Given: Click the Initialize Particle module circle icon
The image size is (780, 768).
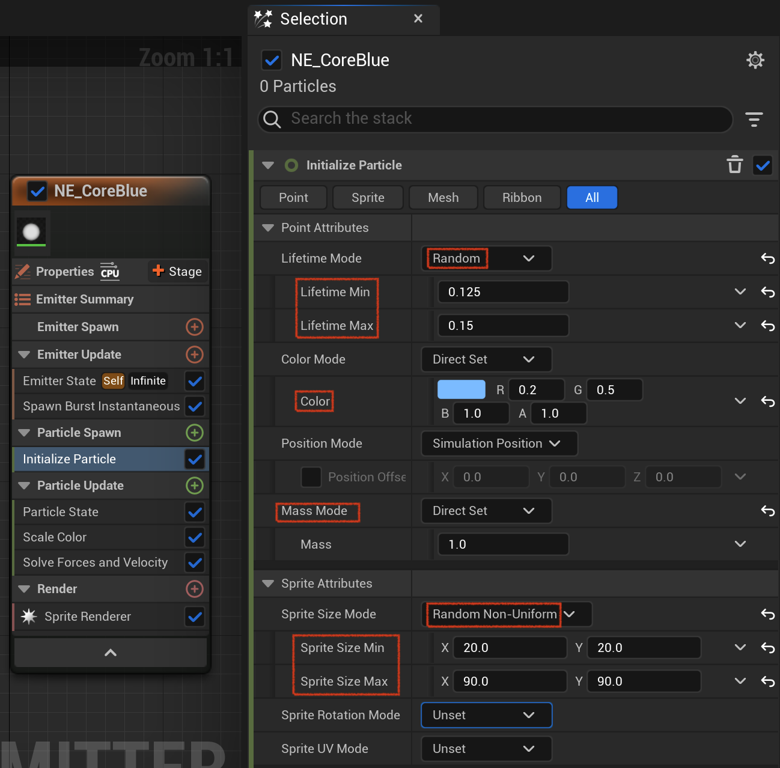Looking at the screenshot, I should (291, 165).
